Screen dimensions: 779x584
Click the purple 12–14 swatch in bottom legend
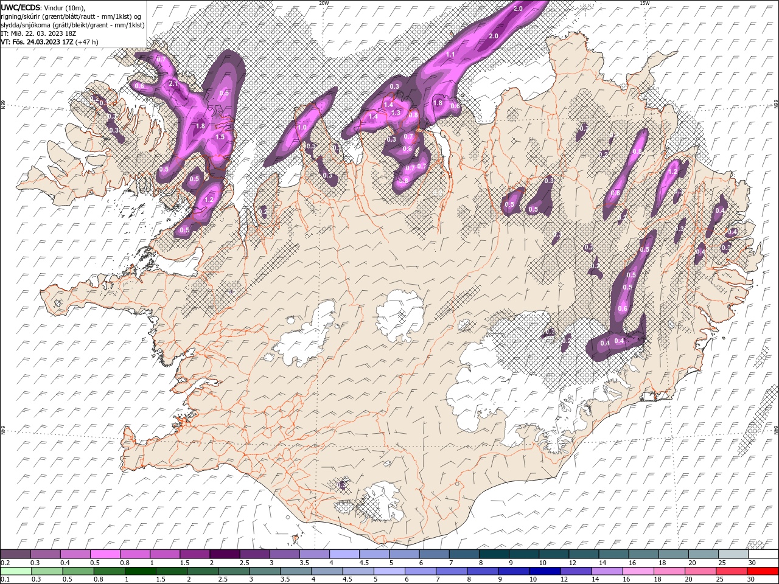click(576, 571)
